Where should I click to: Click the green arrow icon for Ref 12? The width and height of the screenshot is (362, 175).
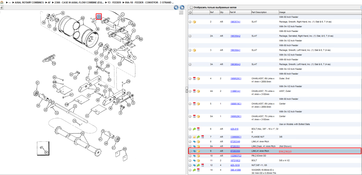click(x=198, y=165)
